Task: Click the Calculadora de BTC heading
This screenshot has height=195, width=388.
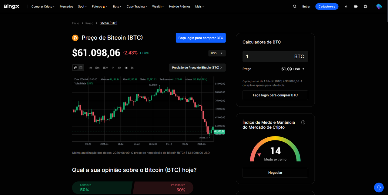Action: tap(262, 42)
